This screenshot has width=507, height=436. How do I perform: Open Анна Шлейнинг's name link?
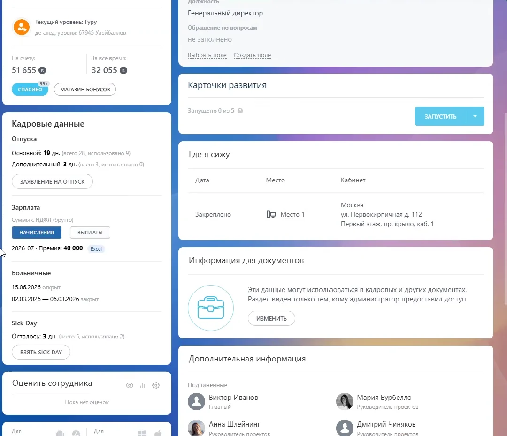(x=234, y=424)
